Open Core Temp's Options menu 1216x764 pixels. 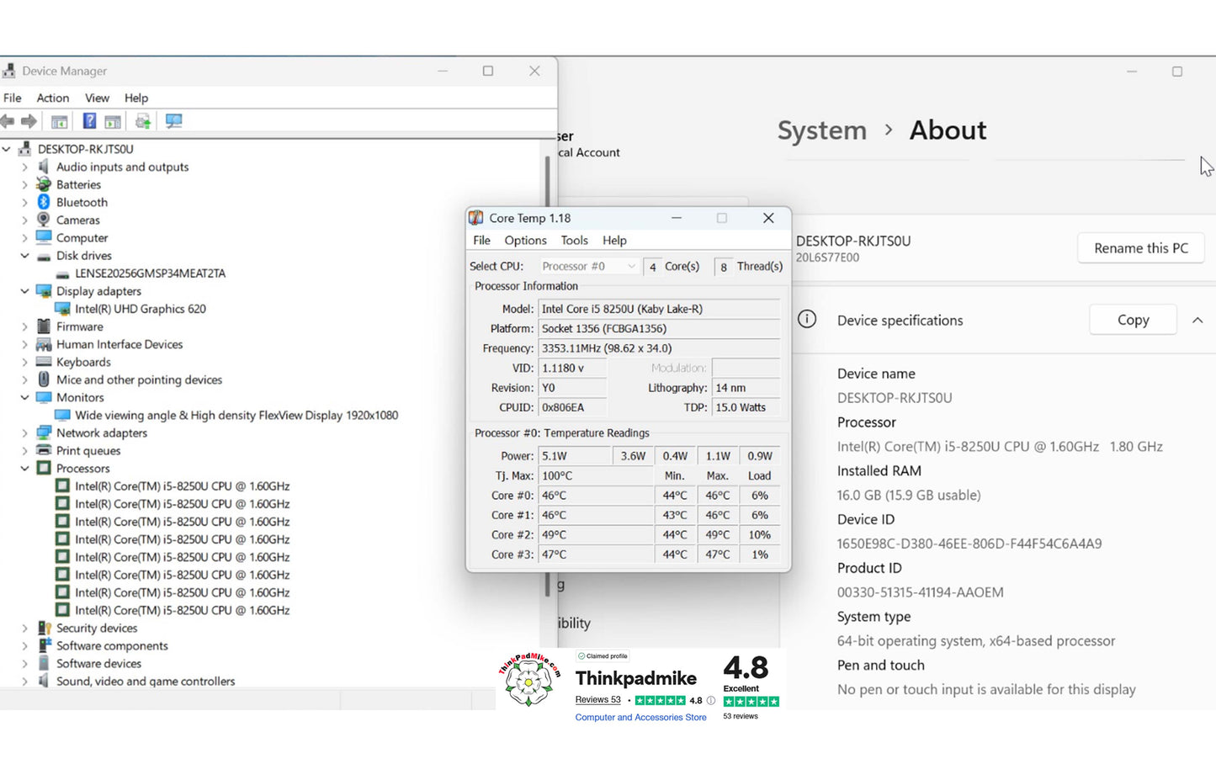tap(525, 241)
